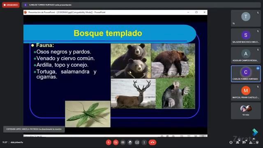Viewport: 263px width, 148px height.
Task: Select AGUILAR CAMPOS participant tile
Action: [x=246, y=55]
